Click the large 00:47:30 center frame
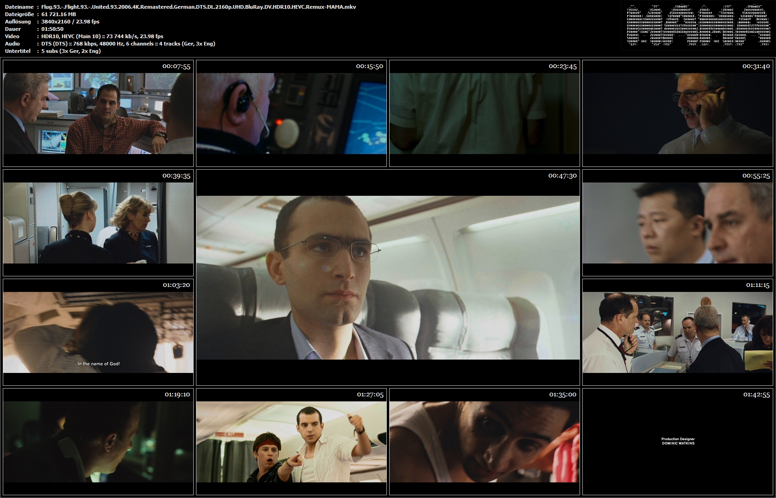 [x=388, y=277]
